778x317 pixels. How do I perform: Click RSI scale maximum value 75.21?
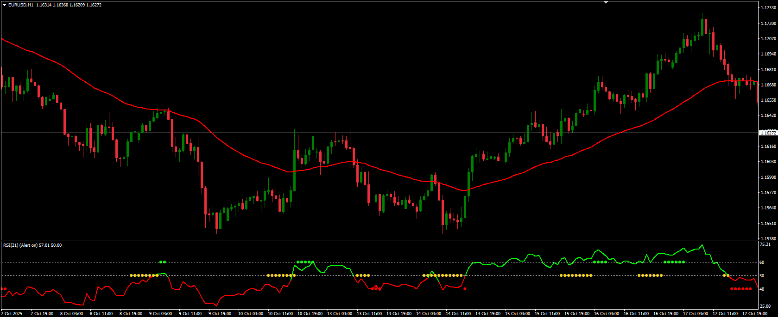coord(765,244)
